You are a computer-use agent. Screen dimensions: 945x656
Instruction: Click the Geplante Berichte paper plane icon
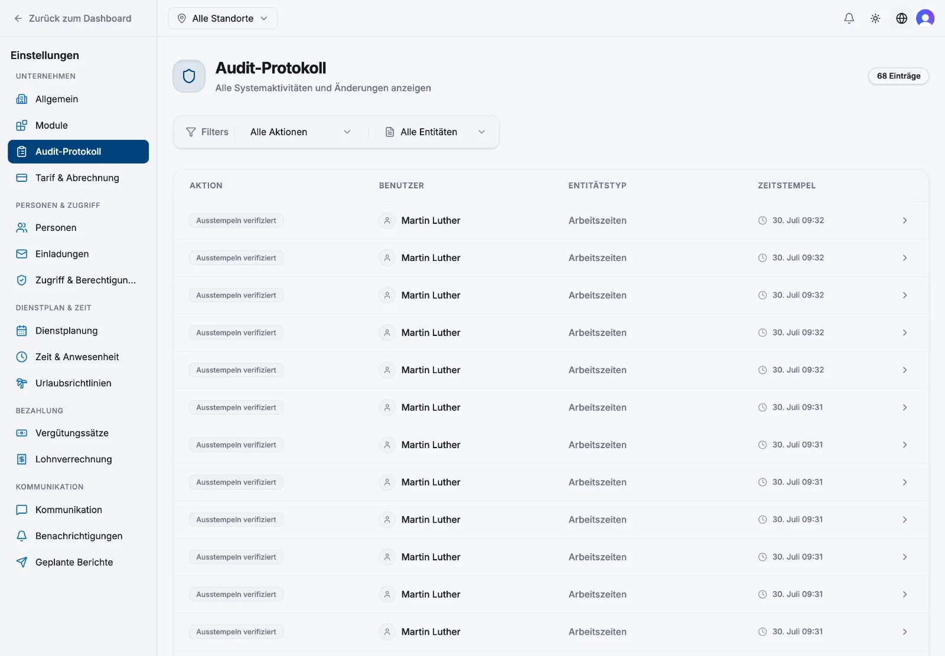[x=22, y=562]
